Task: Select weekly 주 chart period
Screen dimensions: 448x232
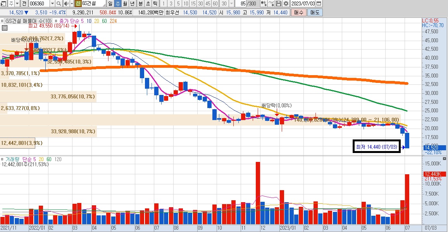Action: coord(118,3)
